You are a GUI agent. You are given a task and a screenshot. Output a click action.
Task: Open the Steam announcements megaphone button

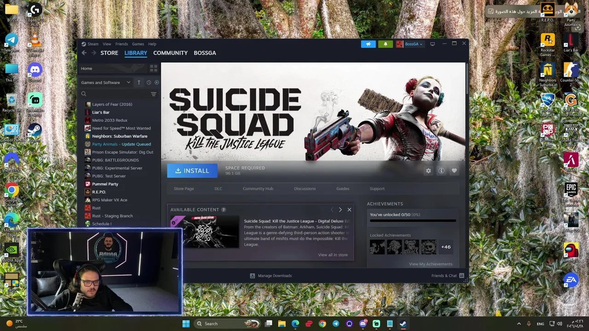(368, 44)
